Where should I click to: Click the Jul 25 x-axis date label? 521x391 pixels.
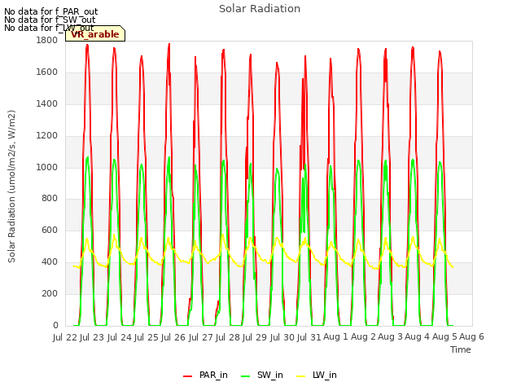coord(147,337)
